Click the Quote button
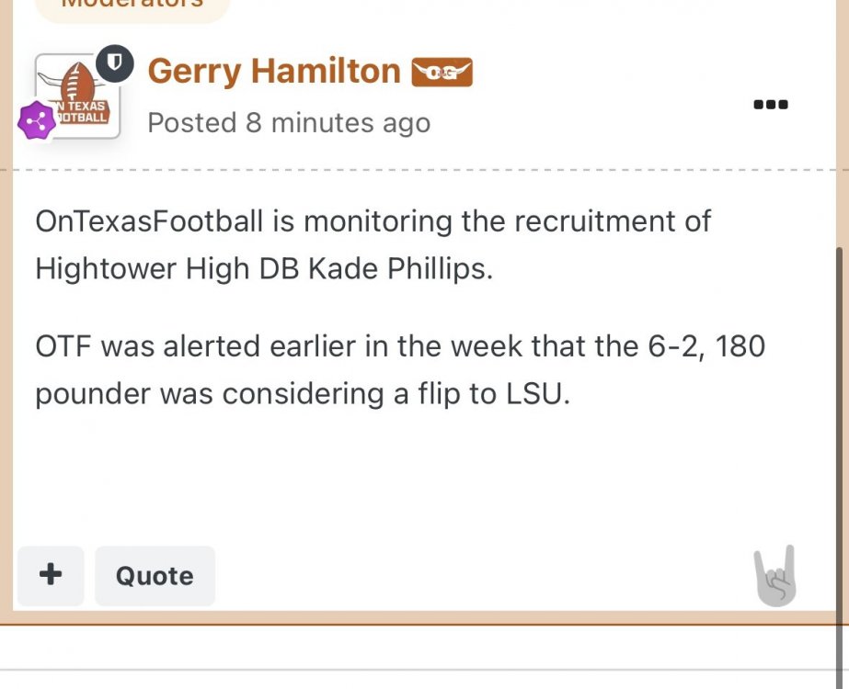Image resolution: width=849 pixels, height=689 pixels. (155, 576)
